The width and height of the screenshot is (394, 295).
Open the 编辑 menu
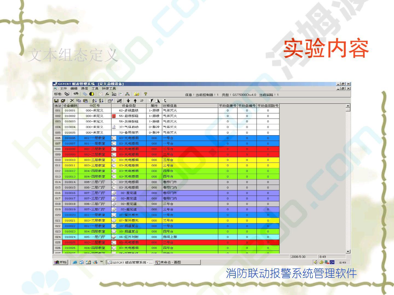point(74,88)
